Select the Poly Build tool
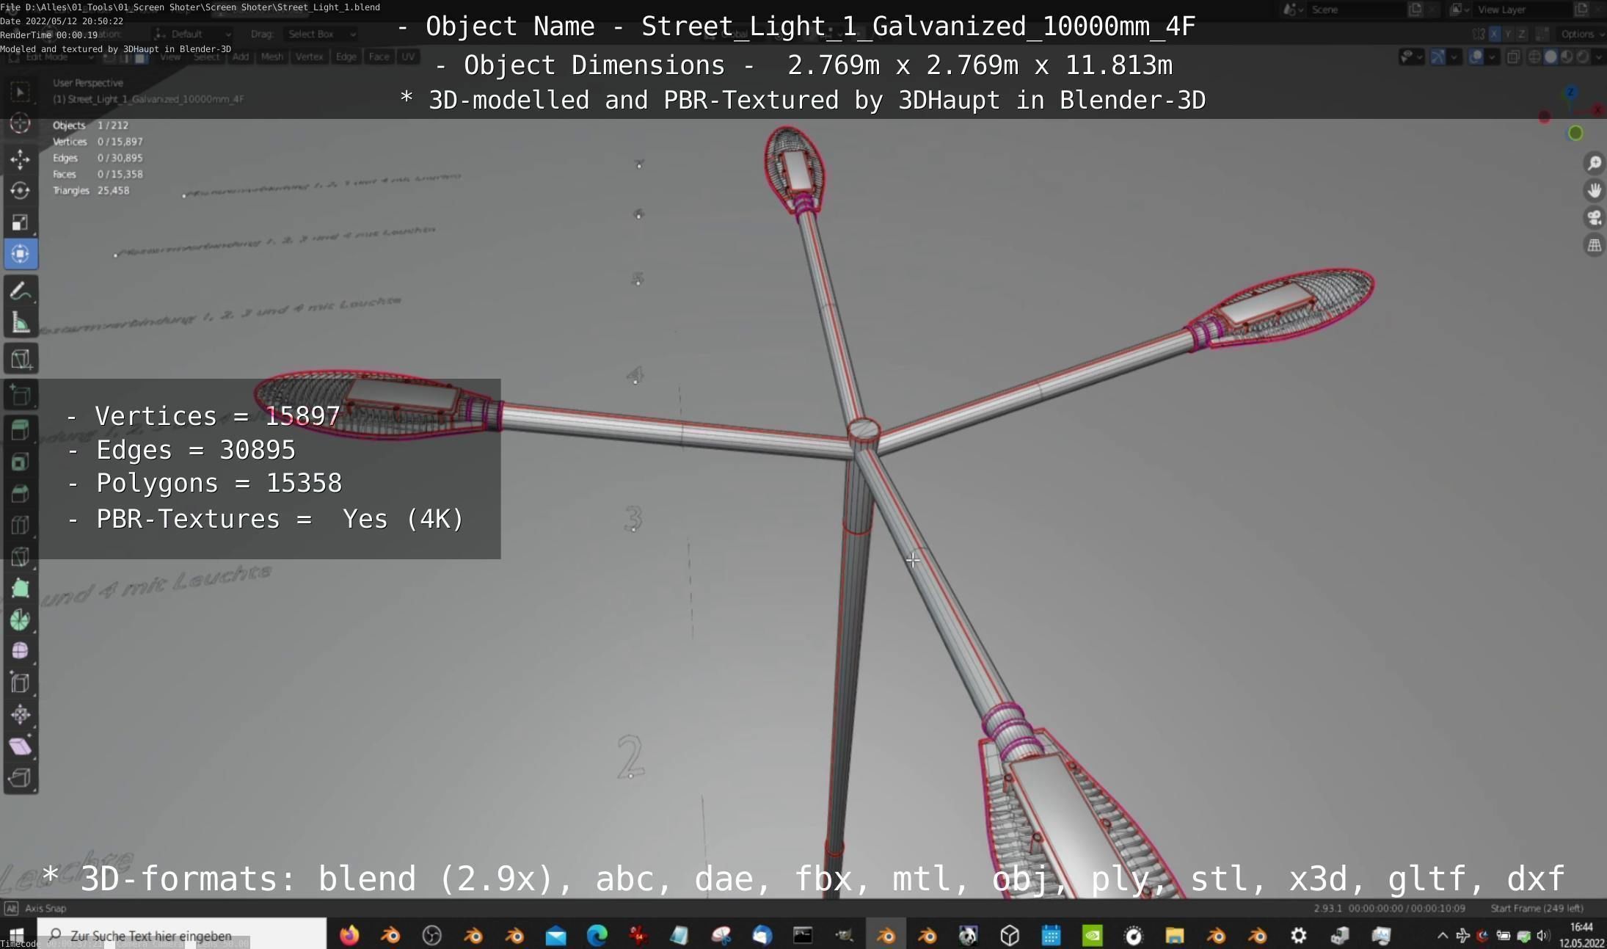The image size is (1607, 949). 20,589
